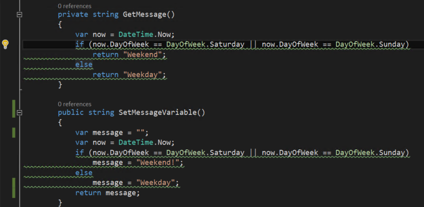Click the SetMessageVariable method name
The height and width of the screenshot is (207, 424).
click(160, 112)
